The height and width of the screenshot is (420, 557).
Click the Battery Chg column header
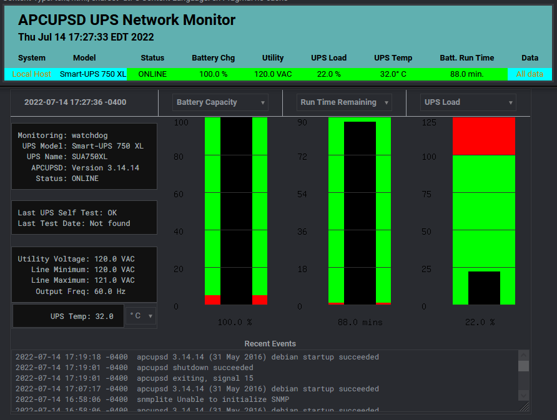(x=213, y=58)
